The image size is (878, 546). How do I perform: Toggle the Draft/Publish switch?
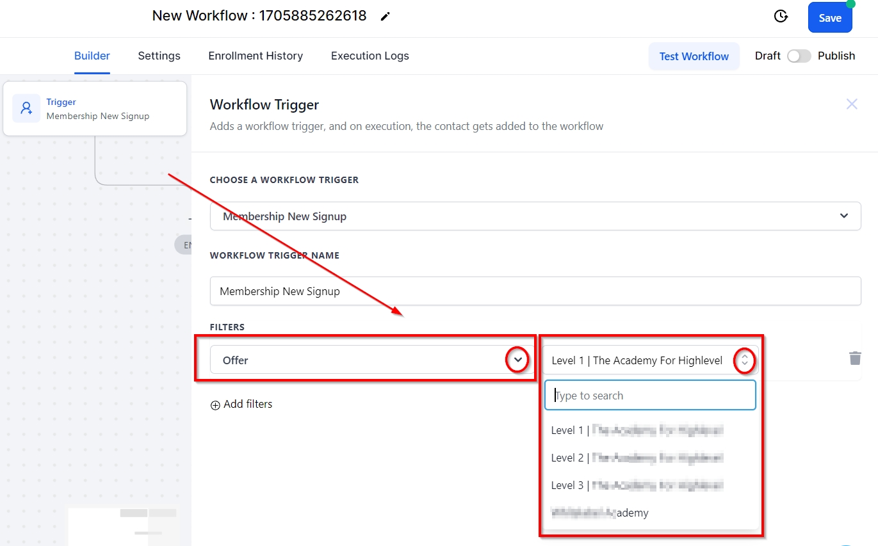799,56
